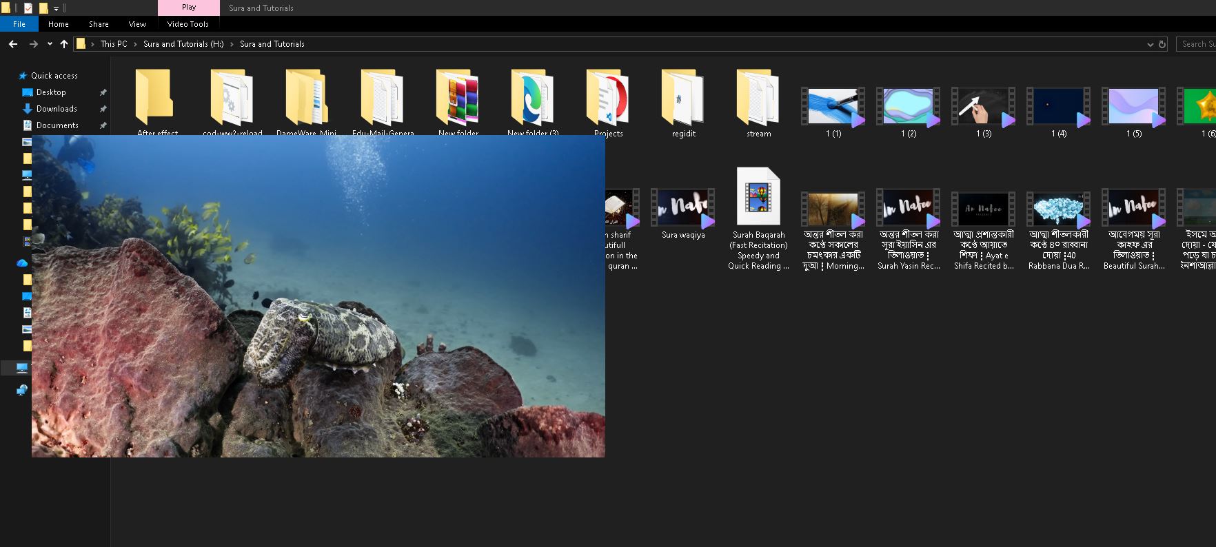Select the regidit folder
Screen dimensions: 1216x547
click(x=683, y=102)
